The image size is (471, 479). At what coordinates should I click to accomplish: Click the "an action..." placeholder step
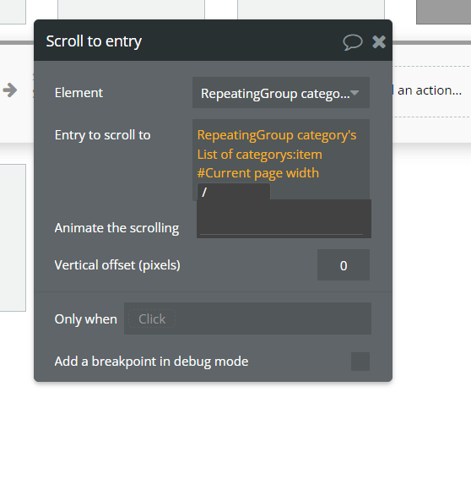click(429, 90)
